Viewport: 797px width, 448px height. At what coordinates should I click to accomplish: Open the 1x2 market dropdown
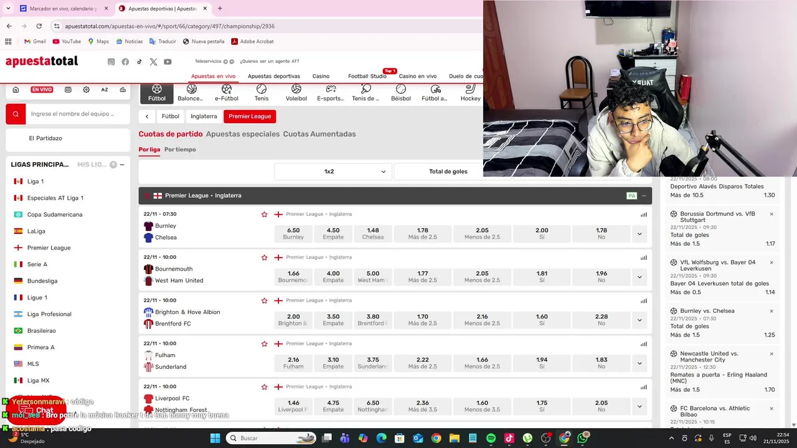pyautogui.click(x=333, y=171)
